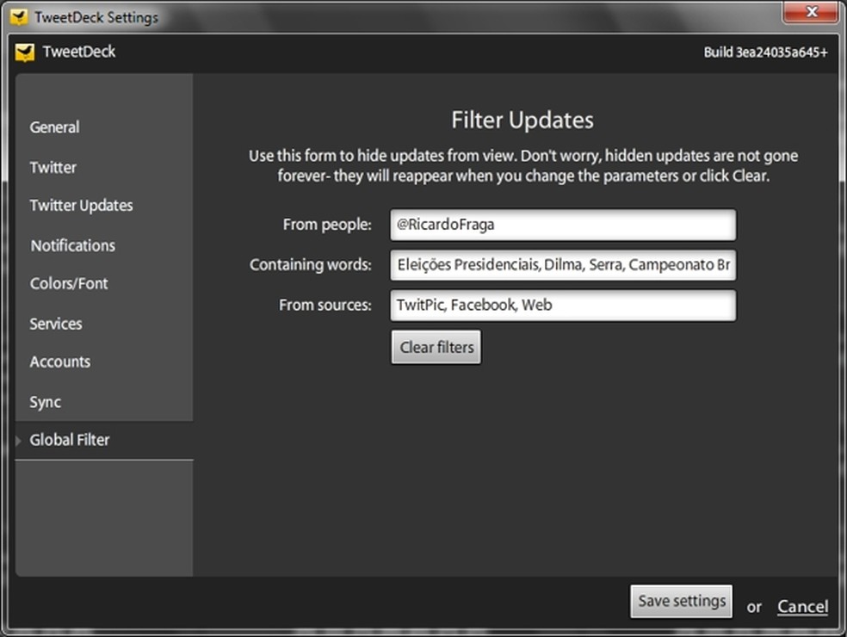This screenshot has height=637, width=847.
Task: Click the Cancel link
Action: (802, 606)
